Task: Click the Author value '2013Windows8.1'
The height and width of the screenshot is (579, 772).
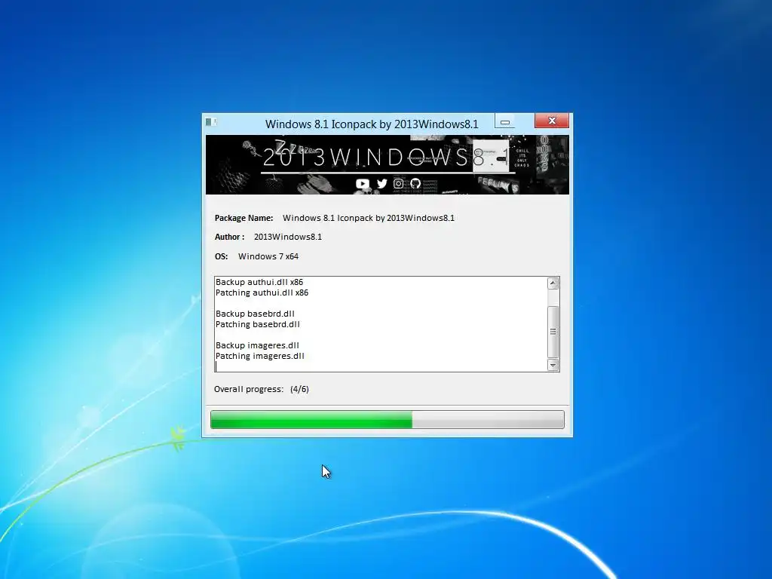Action: [288, 237]
